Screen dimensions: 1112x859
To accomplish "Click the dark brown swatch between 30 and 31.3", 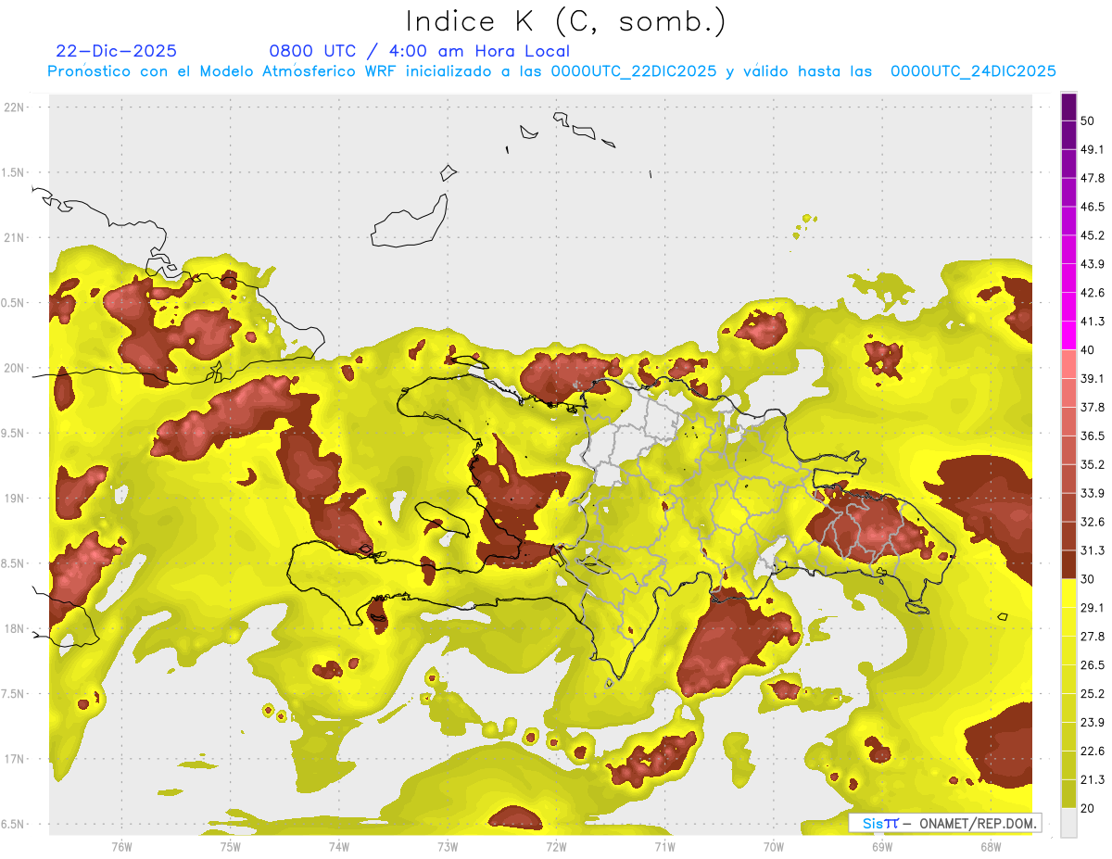I will (1068, 564).
